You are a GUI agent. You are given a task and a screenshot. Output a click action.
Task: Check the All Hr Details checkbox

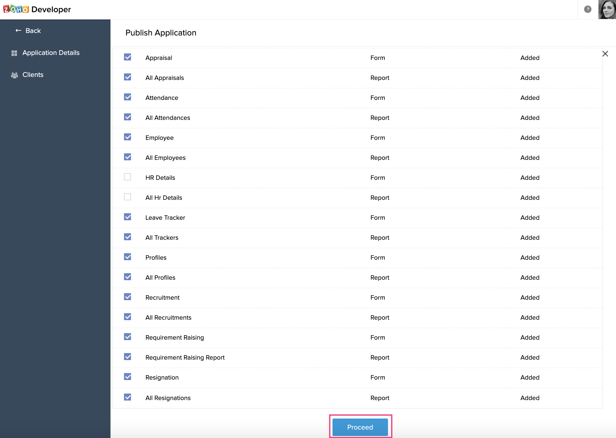pos(127,197)
